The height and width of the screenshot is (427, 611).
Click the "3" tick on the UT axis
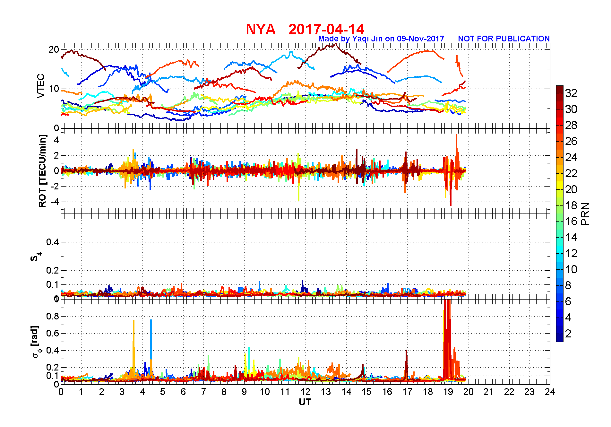pyautogui.click(x=122, y=392)
